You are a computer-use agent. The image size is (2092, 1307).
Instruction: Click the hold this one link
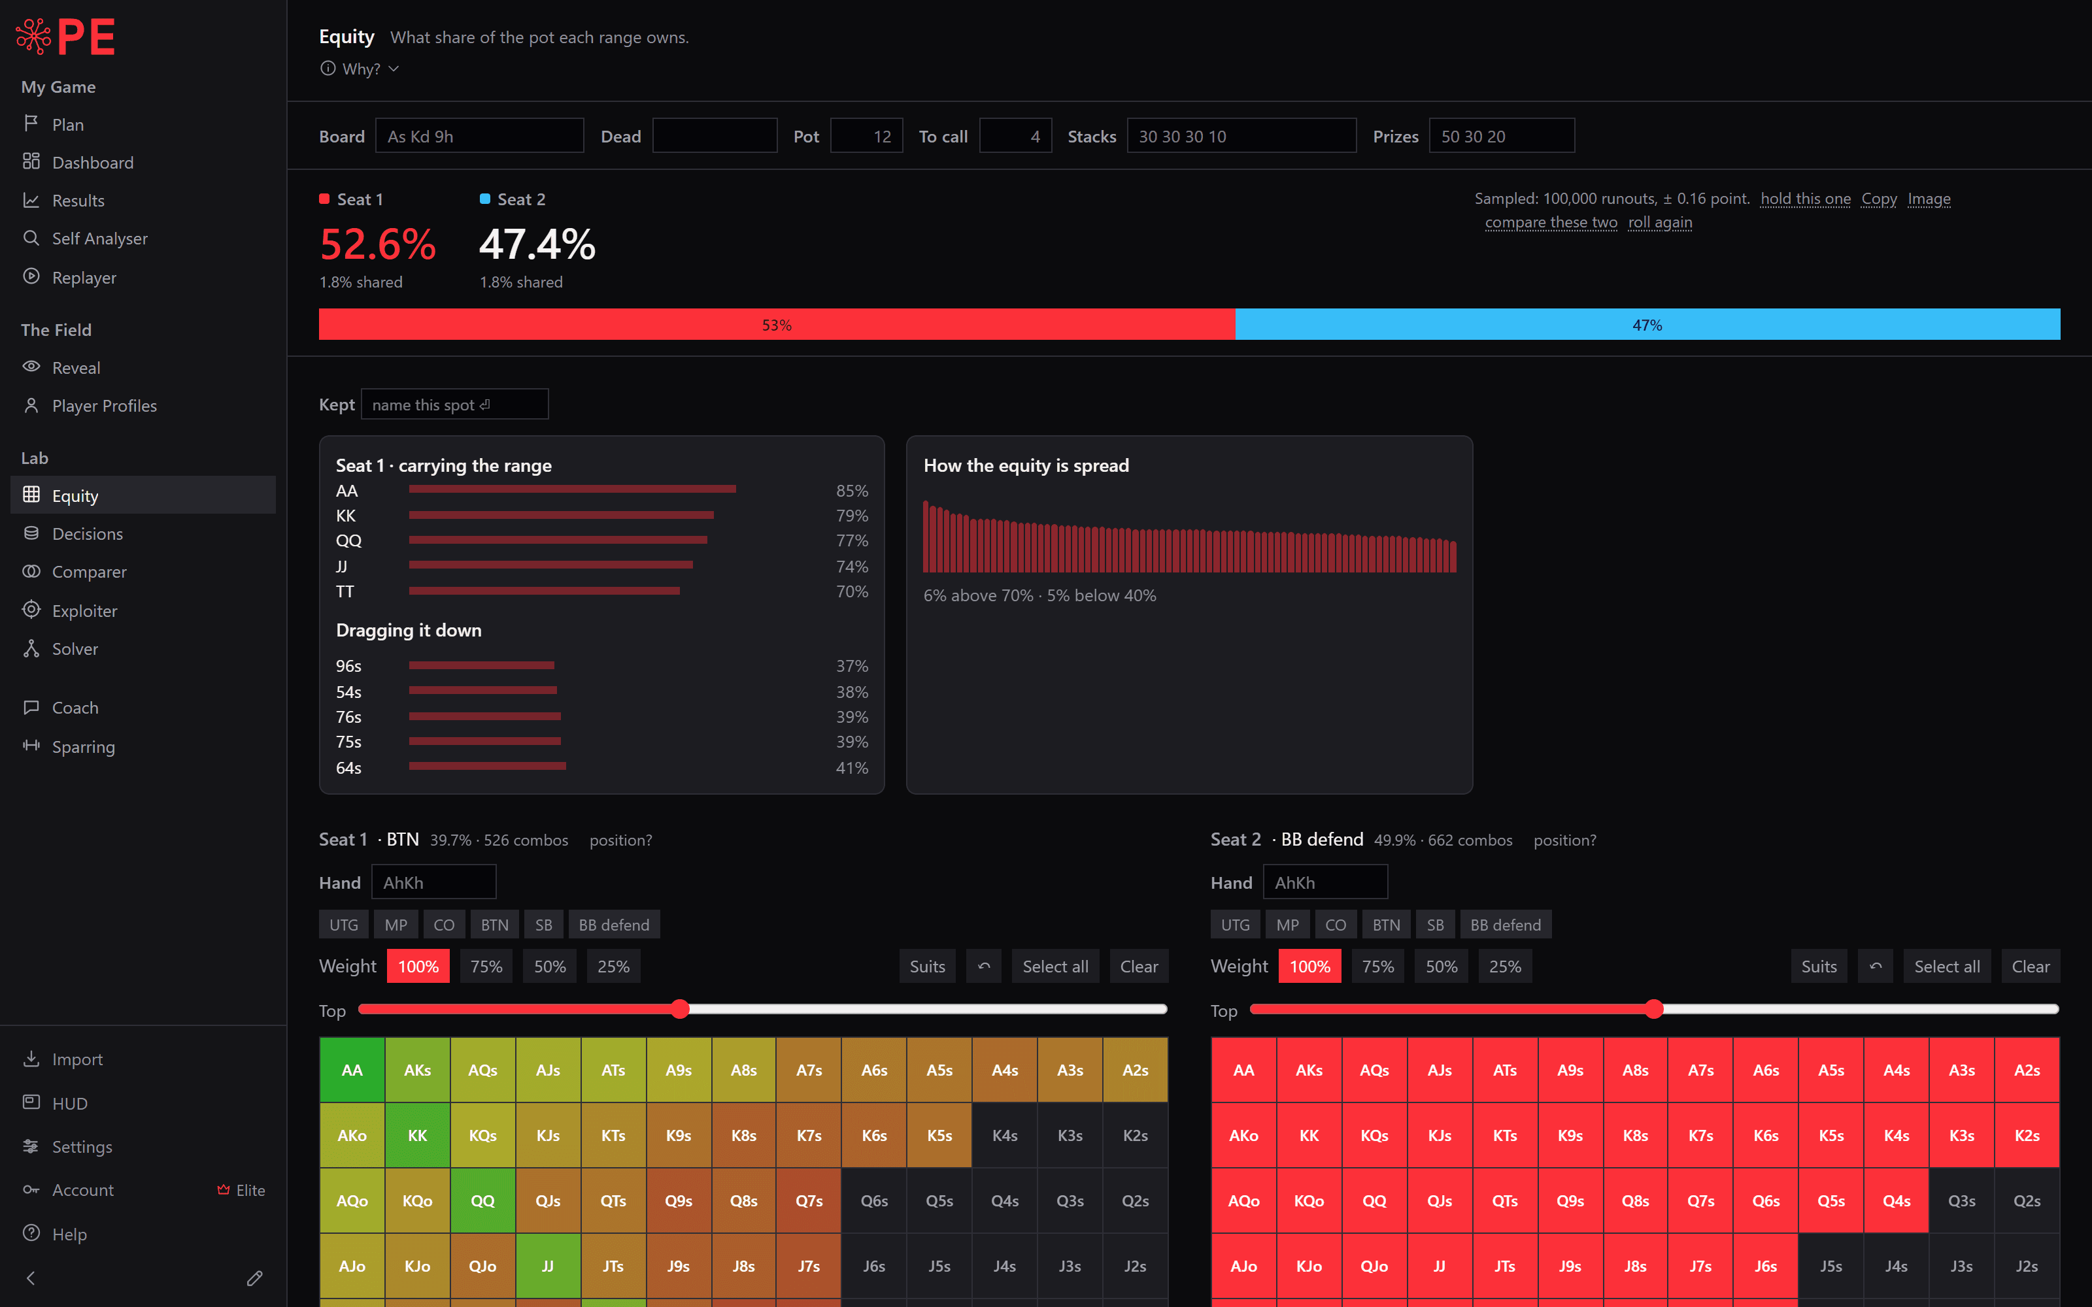(1805, 199)
